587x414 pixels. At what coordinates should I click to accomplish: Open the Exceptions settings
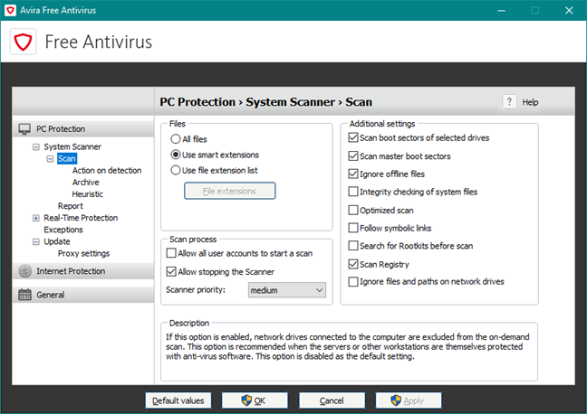[63, 230]
